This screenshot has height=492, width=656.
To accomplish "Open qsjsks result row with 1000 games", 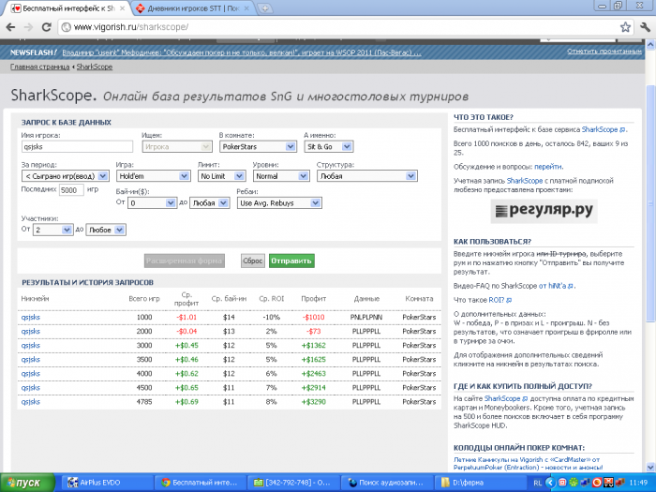I will click(x=31, y=317).
